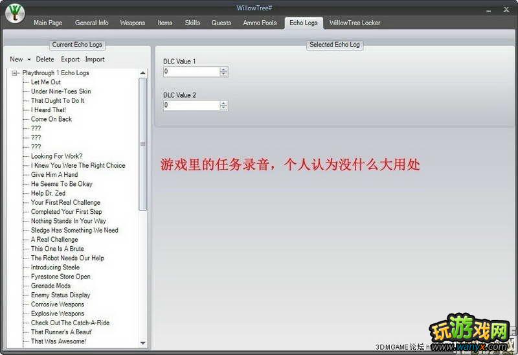Select Sledge Has Something We Need
Screen dimensions: 518x355
pos(74,230)
